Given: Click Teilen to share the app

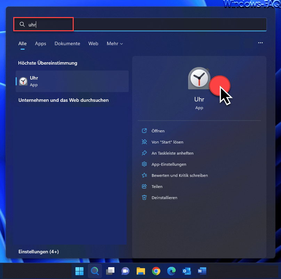Looking at the screenshot, I should (157, 187).
